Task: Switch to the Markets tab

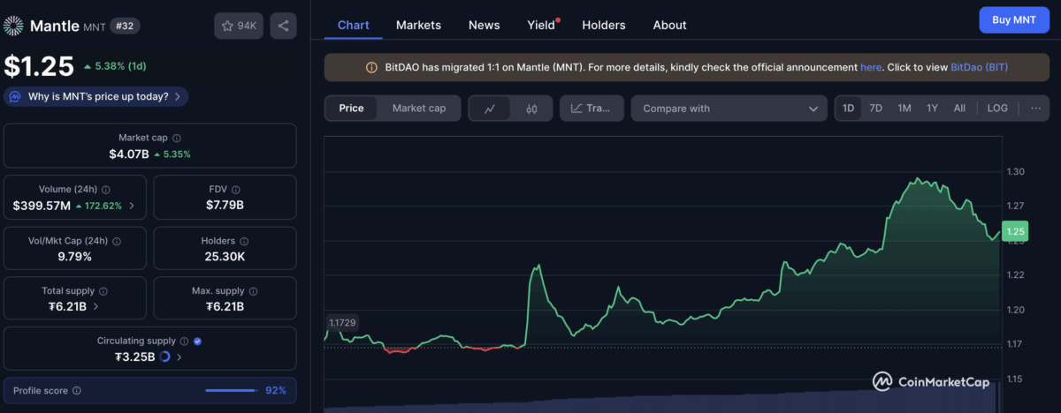Action: pyautogui.click(x=418, y=25)
